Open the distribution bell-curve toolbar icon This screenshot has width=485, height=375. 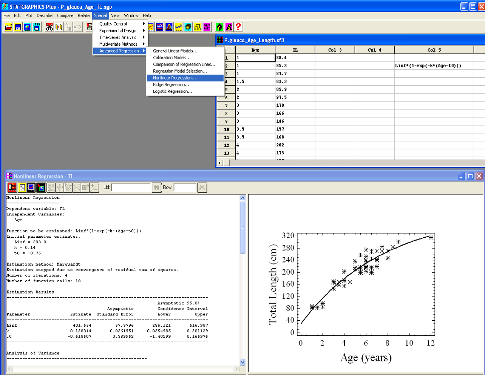[x=169, y=27]
